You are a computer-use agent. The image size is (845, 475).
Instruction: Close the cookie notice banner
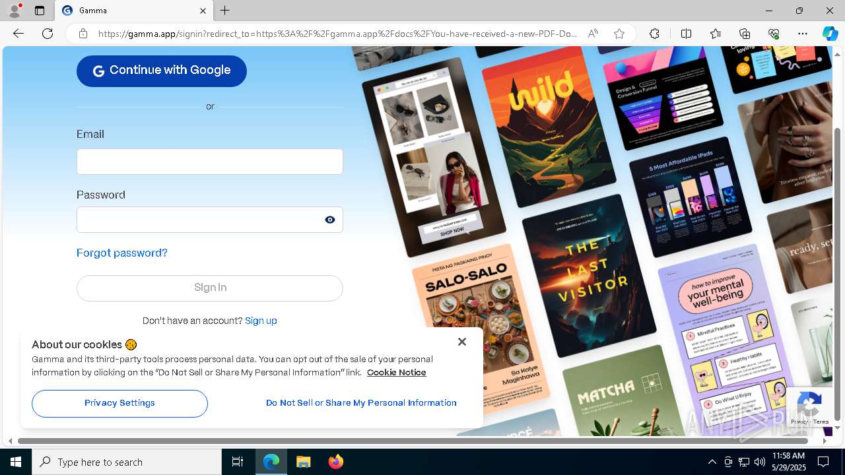coord(462,342)
